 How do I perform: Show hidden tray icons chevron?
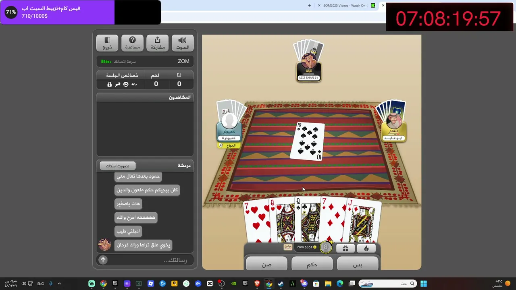(59, 284)
